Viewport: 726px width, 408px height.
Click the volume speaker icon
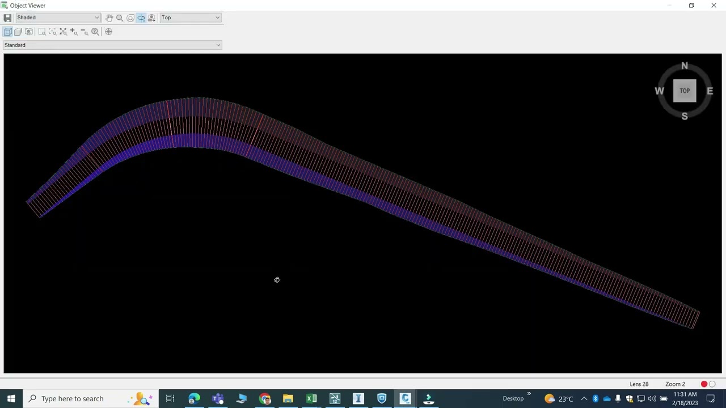click(652, 398)
